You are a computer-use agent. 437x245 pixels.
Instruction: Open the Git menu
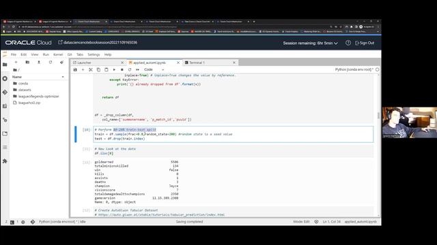pos(70,54)
